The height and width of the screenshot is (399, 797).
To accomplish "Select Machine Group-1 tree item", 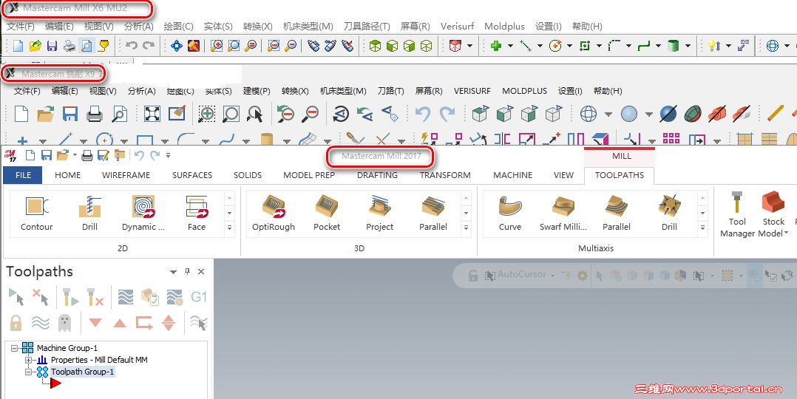I will (67, 348).
